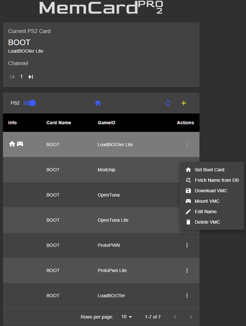
Task: Select Edit Name in the menu
Action: 205,212
